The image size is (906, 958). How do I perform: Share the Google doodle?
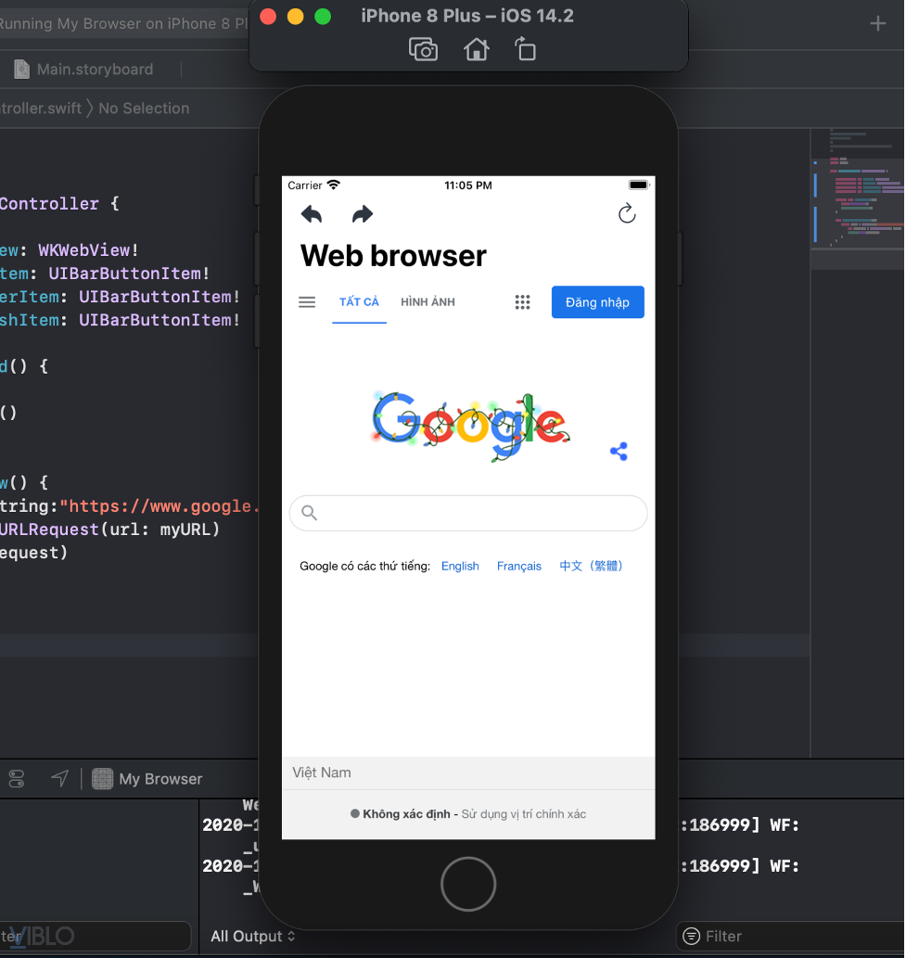click(x=619, y=452)
